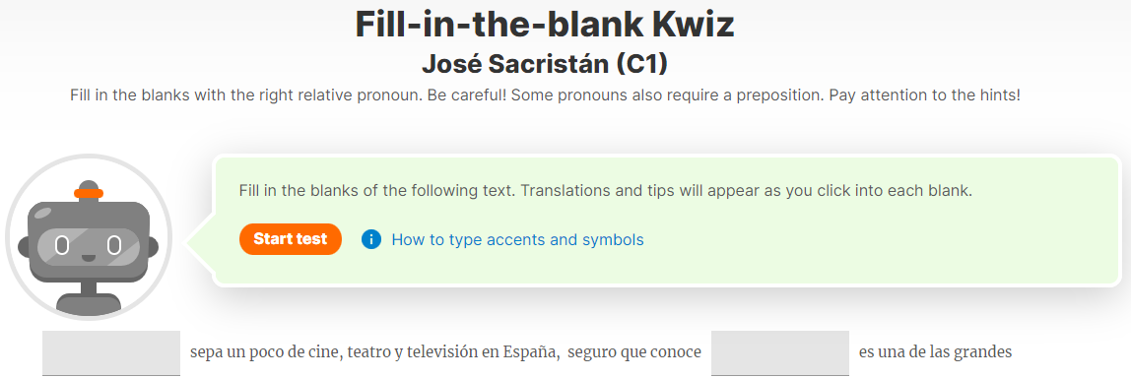
Task: Click the robot's orange antenna light
Action: click(x=89, y=193)
